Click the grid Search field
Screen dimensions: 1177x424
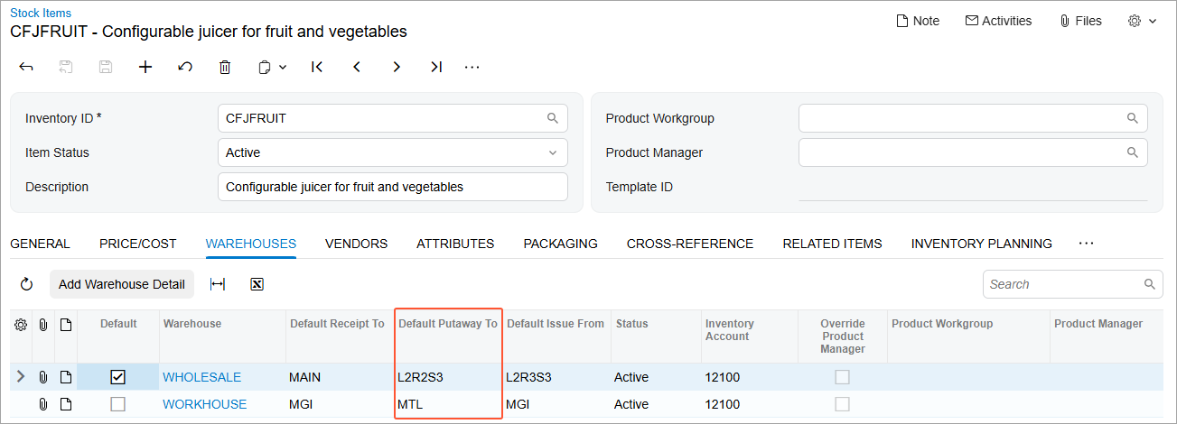1064,284
